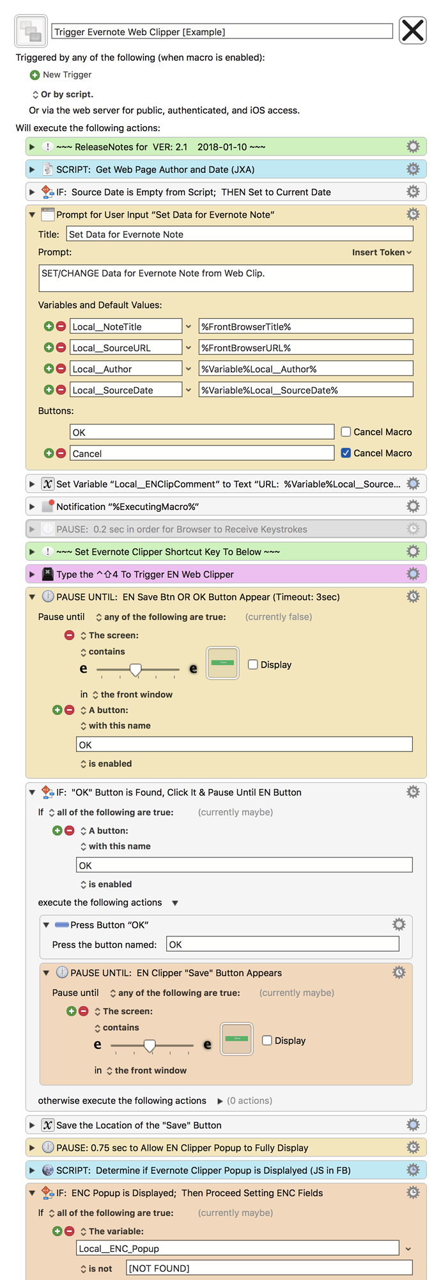
Task: Select Set Evernote Clipper Shortcut Key comment row
Action: [226, 552]
